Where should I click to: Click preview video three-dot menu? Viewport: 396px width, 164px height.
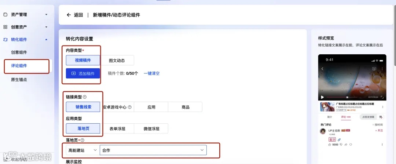[382, 69]
